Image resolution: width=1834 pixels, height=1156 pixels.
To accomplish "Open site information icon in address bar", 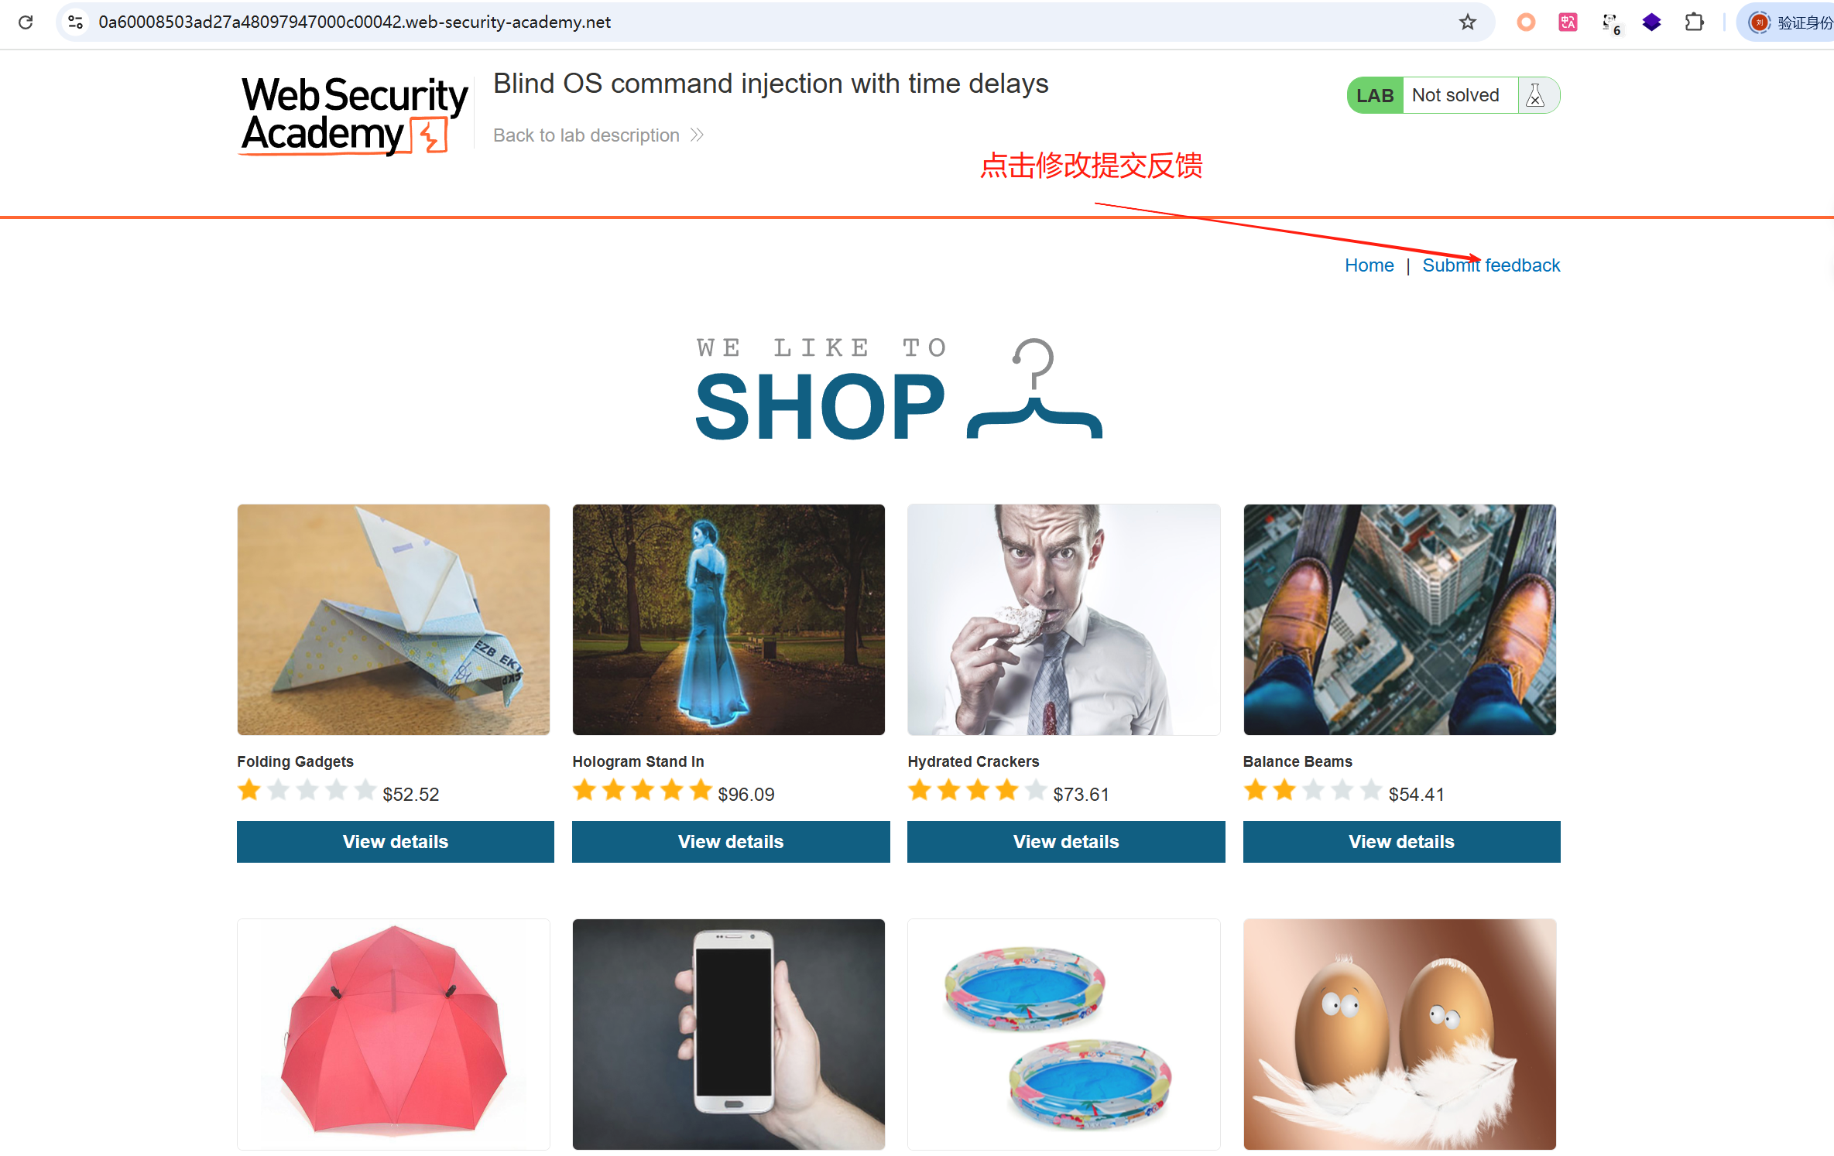I will (75, 22).
